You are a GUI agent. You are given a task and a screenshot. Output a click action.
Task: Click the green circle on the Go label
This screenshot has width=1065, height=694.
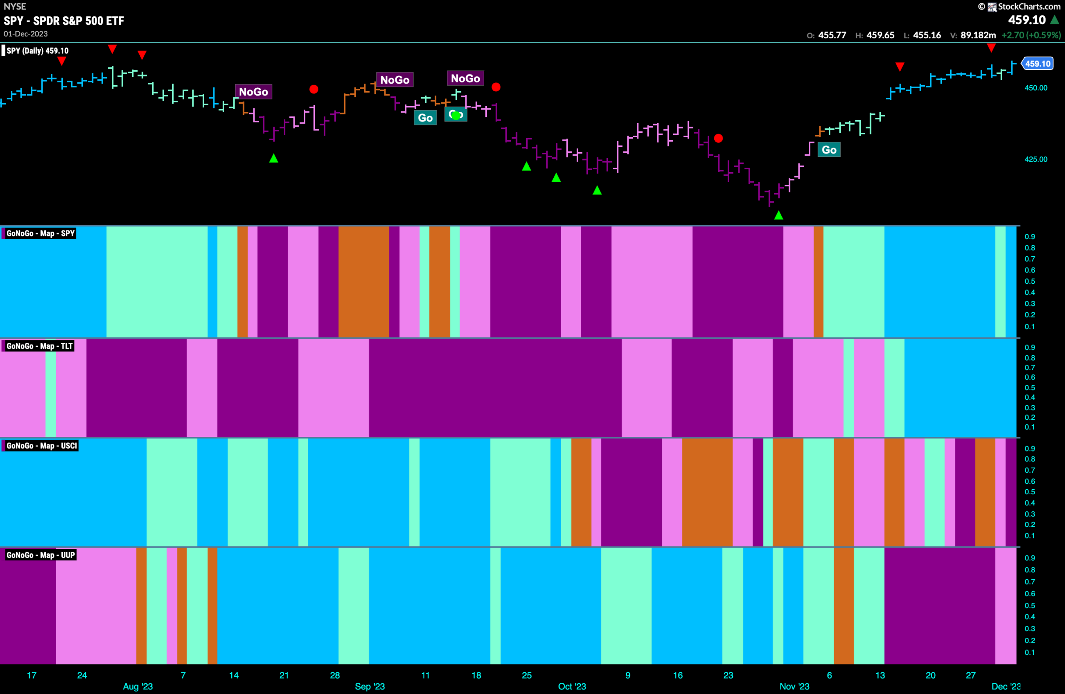456,115
